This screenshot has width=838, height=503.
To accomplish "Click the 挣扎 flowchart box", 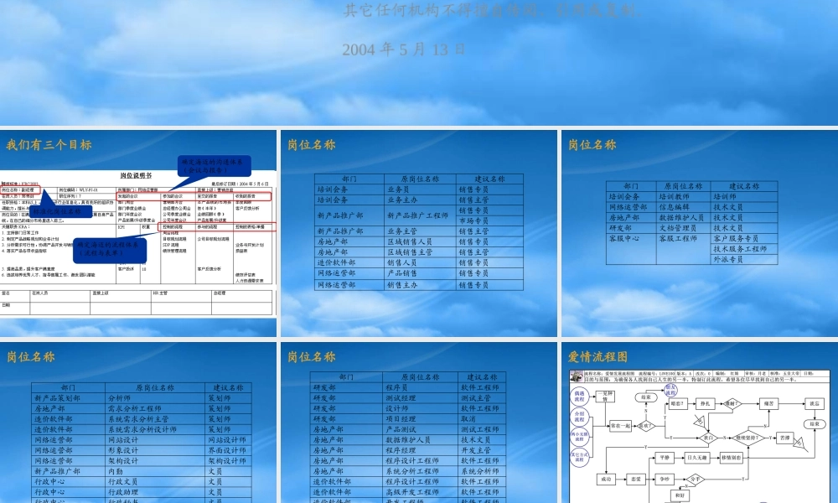I will click(706, 403).
